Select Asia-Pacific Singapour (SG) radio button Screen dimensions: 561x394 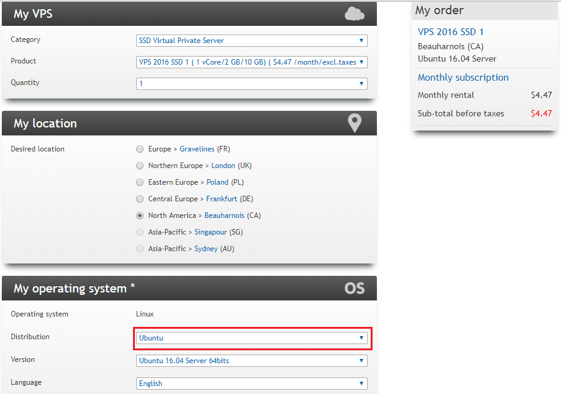pyautogui.click(x=140, y=232)
